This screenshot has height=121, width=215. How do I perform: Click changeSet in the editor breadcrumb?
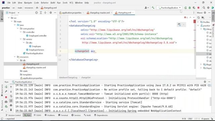pos(86,77)
